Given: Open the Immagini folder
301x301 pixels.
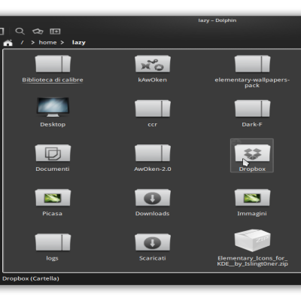Looking at the screenshot, I should (252, 202).
